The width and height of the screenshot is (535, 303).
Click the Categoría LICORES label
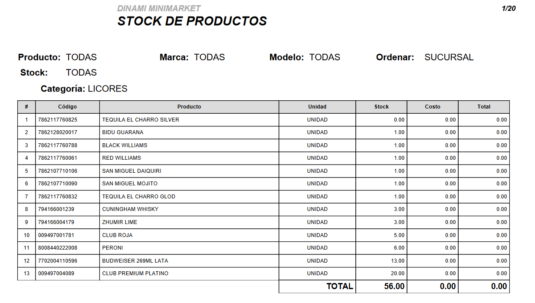[x=84, y=89]
